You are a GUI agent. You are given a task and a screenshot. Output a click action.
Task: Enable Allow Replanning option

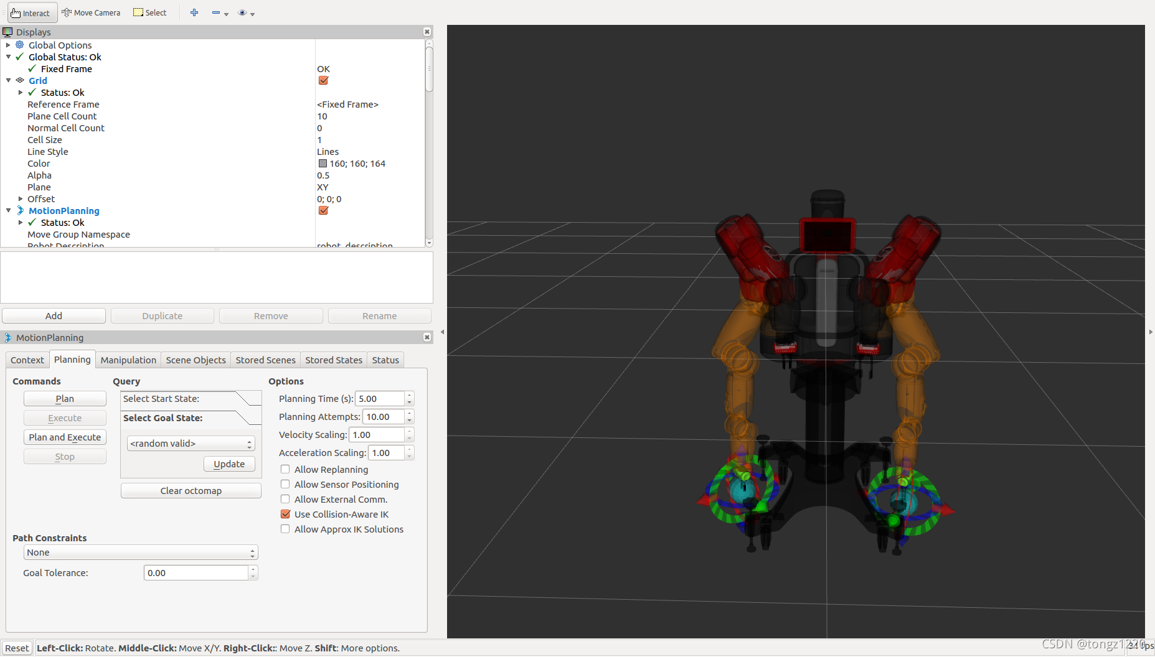point(285,469)
